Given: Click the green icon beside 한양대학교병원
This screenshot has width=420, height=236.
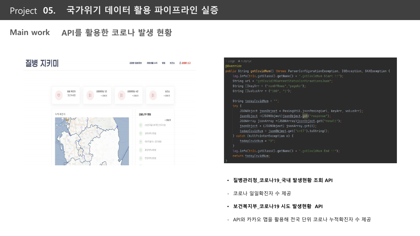Looking at the screenshot, I should (x=140, y=158).
